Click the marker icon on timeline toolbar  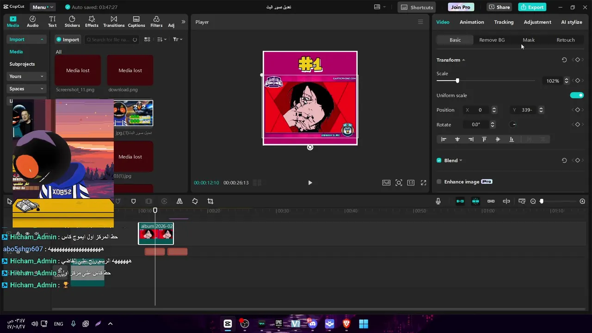point(134,201)
